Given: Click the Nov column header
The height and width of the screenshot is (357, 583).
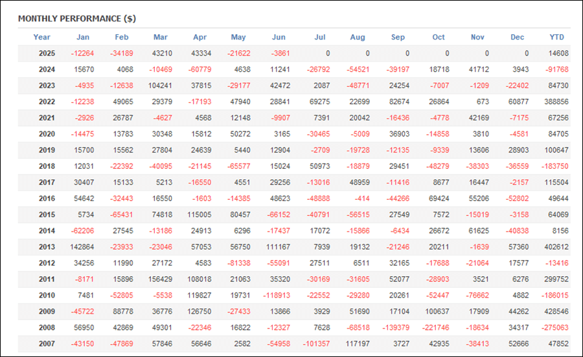Looking at the screenshot, I should [477, 37].
